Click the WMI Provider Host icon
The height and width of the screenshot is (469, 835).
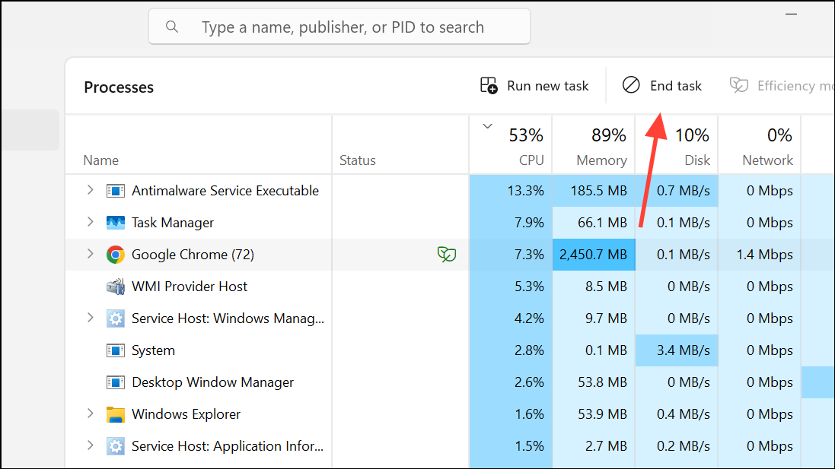coord(116,286)
